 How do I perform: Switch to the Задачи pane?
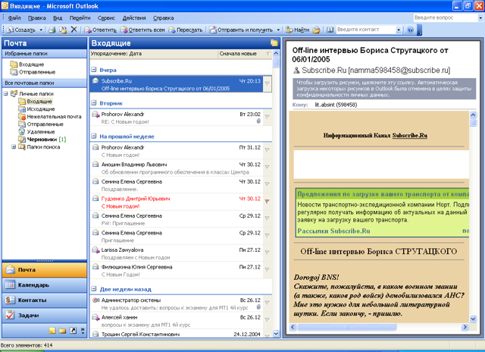[x=45, y=315]
